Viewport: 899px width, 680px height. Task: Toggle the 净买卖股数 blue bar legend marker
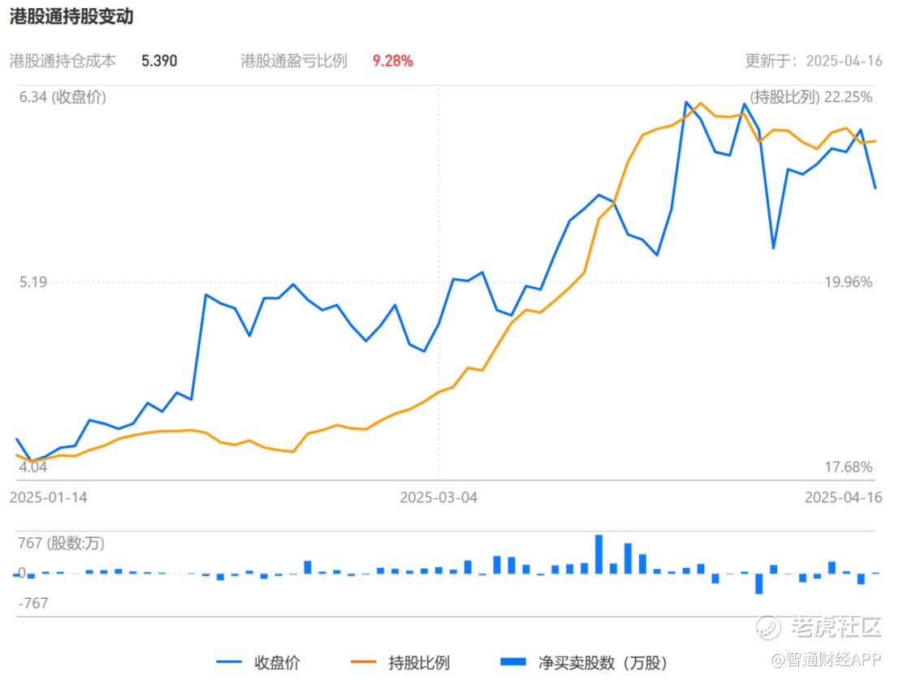click(513, 661)
